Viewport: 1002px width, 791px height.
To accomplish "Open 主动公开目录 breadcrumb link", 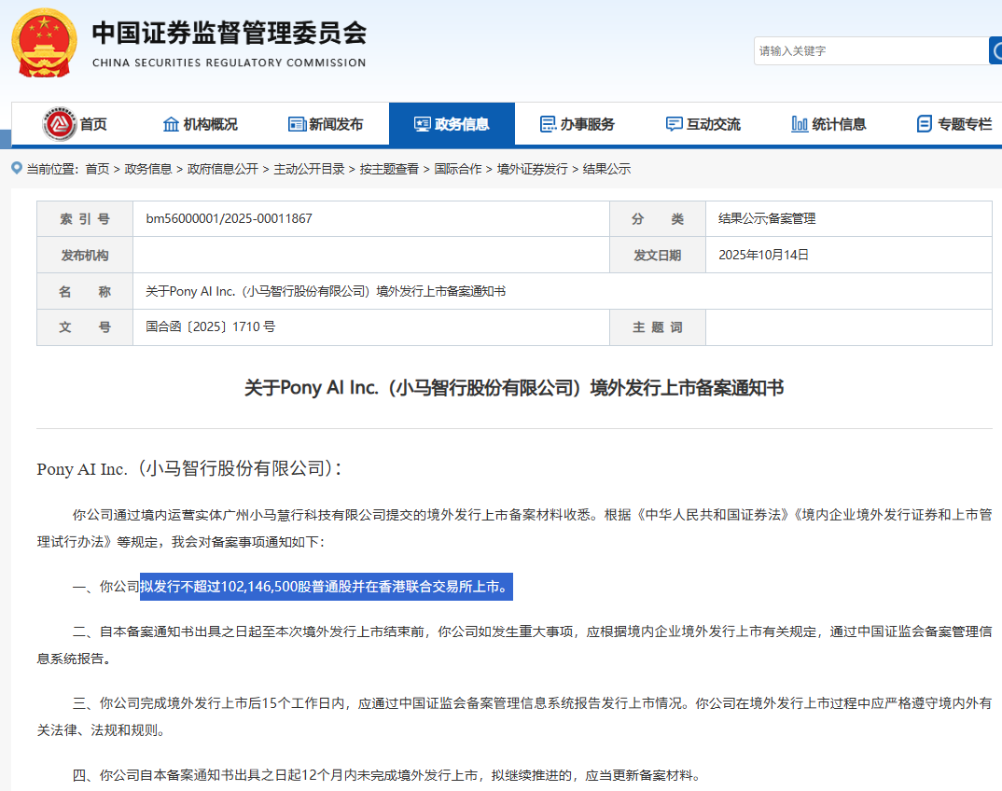I will tap(309, 169).
